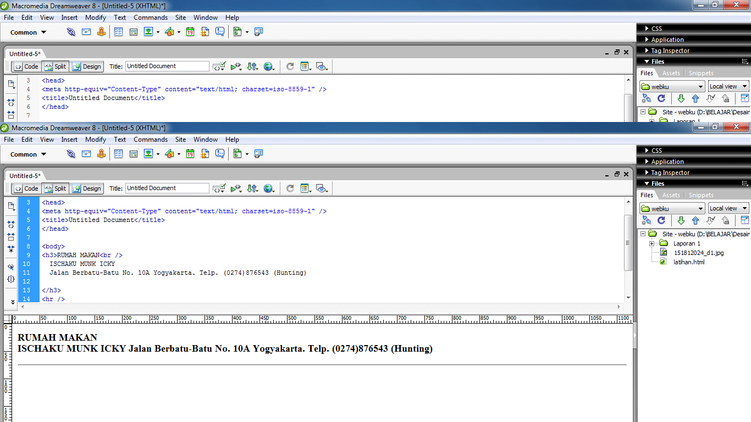Click Collapse Full Tag on coding toolbar

(x=11, y=225)
